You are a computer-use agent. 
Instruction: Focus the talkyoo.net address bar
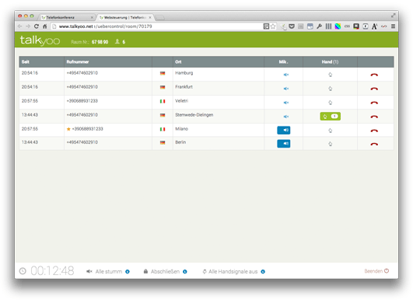click(x=158, y=26)
